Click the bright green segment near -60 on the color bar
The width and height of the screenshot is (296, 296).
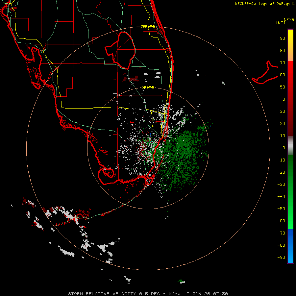[290, 221]
